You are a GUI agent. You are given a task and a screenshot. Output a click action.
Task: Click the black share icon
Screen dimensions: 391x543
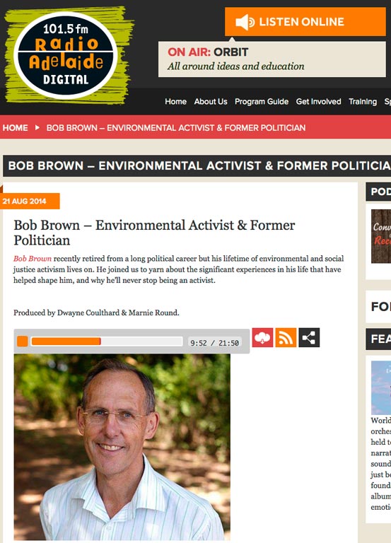(x=309, y=337)
